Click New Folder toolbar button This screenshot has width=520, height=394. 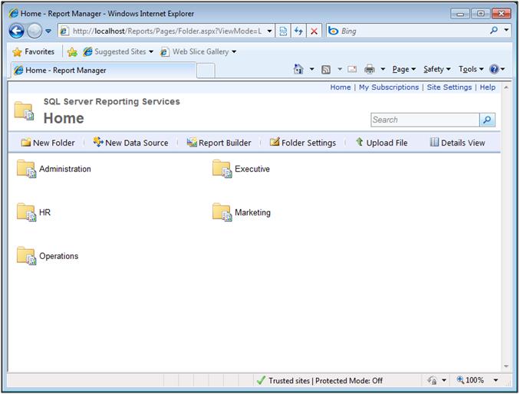pyautogui.click(x=48, y=143)
